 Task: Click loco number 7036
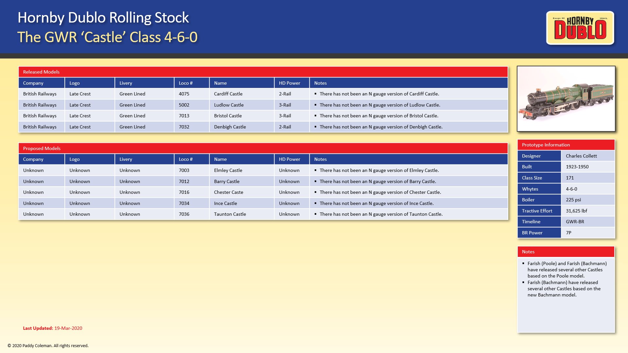point(184,214)
